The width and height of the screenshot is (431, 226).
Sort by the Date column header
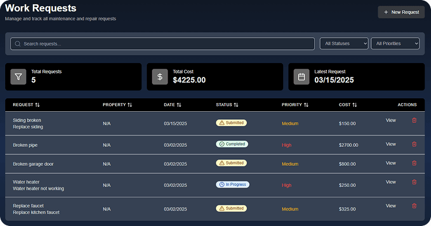[x=173, y=104]
